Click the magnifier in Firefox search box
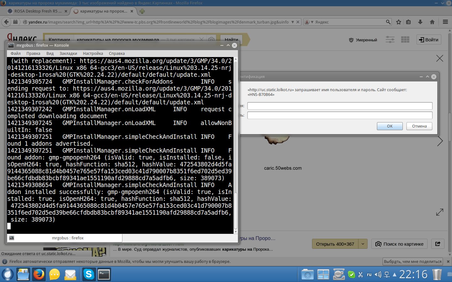Viewport: 452px width, 282px height. (x=388, y=22)
